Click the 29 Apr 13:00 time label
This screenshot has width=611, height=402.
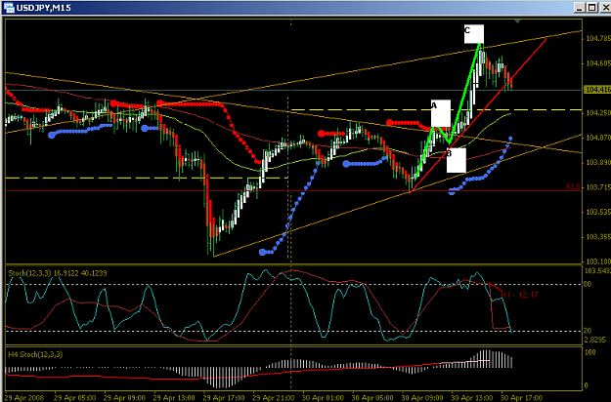click(x=174, y=398)
